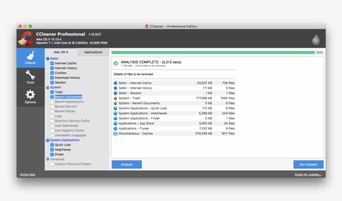Select 'System - Trash' result text
342x201 pixels.
click(x=130, y=98)
